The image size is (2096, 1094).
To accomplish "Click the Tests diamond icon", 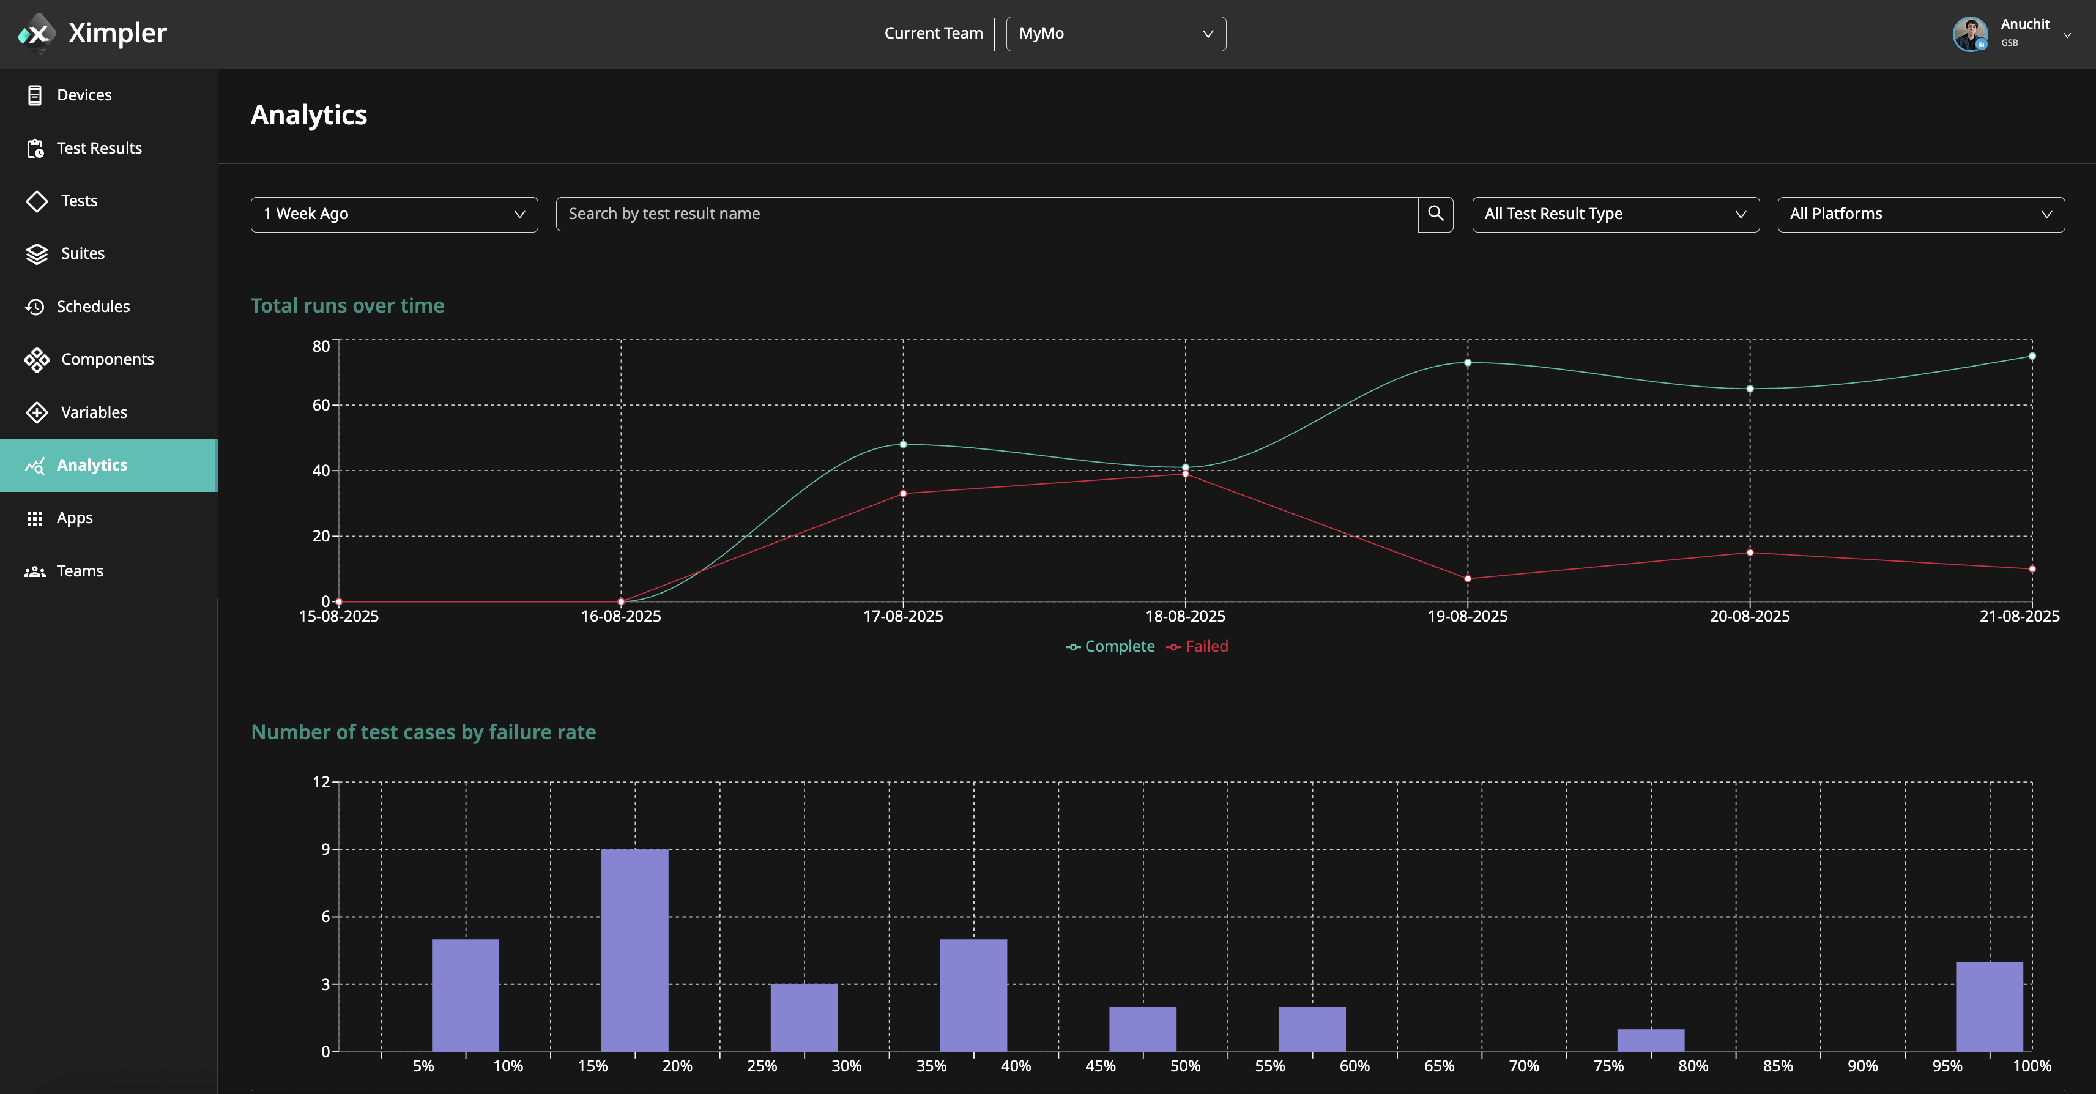I will 37,200.
